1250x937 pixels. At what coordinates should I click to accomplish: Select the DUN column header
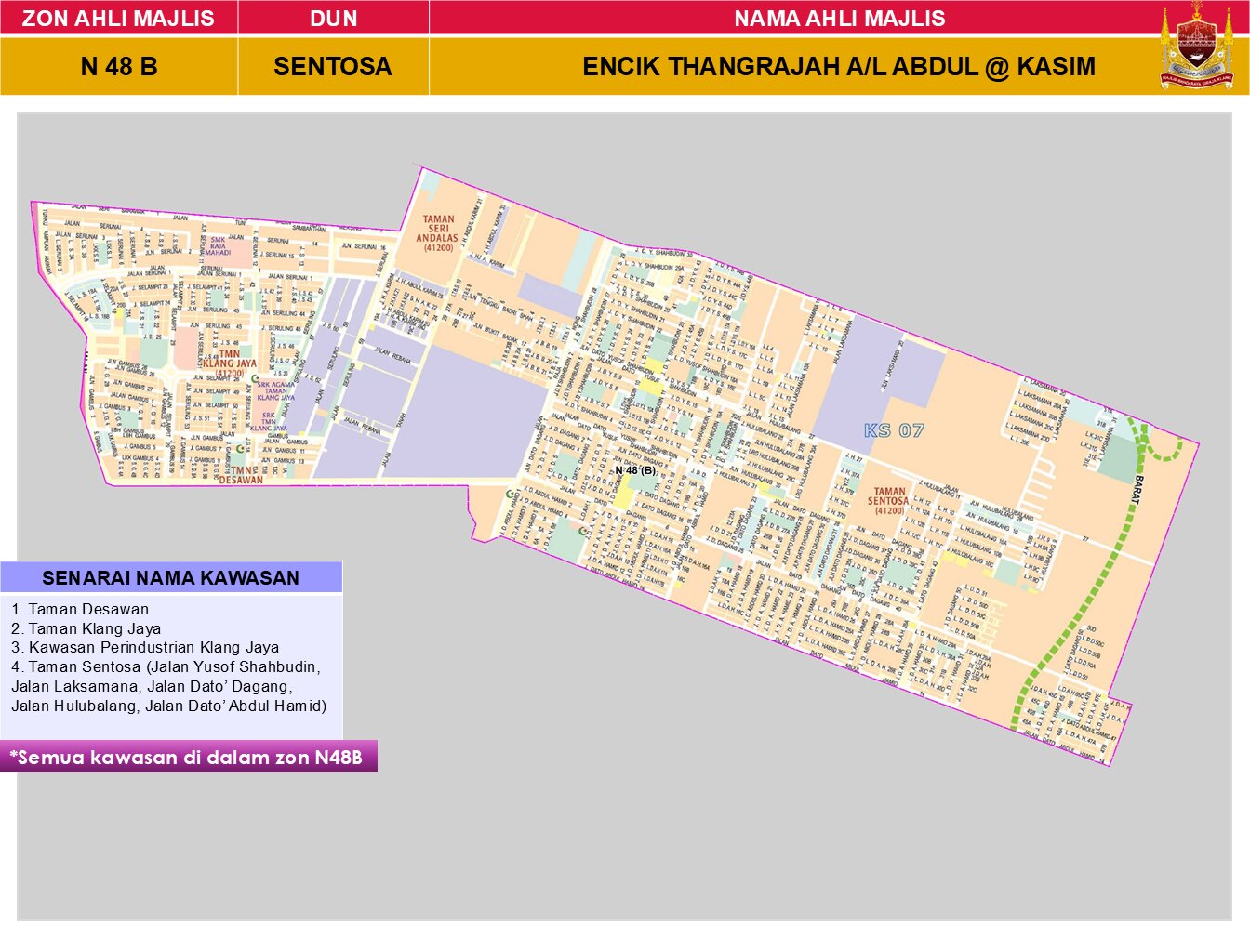click(x=333, y=19)
